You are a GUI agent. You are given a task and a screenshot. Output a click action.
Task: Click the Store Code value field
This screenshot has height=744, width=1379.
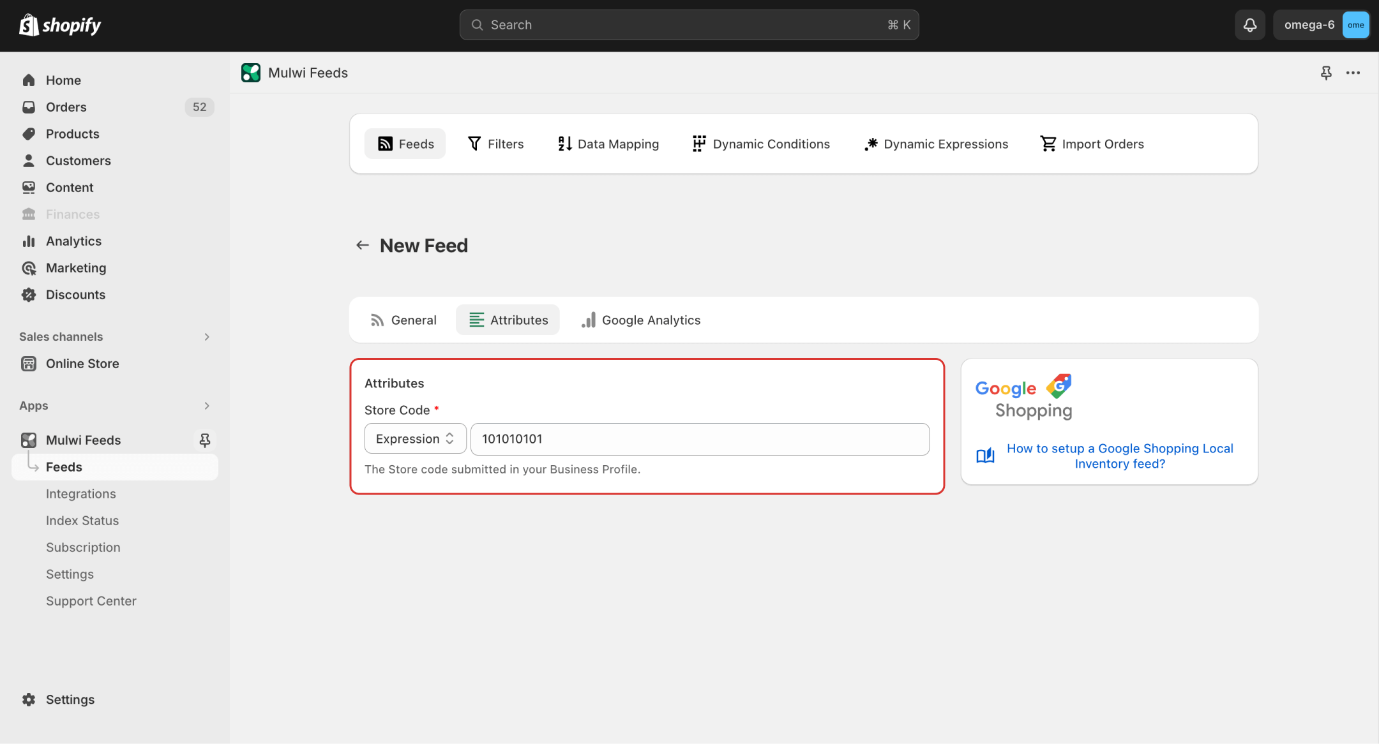tap(700, 439)
